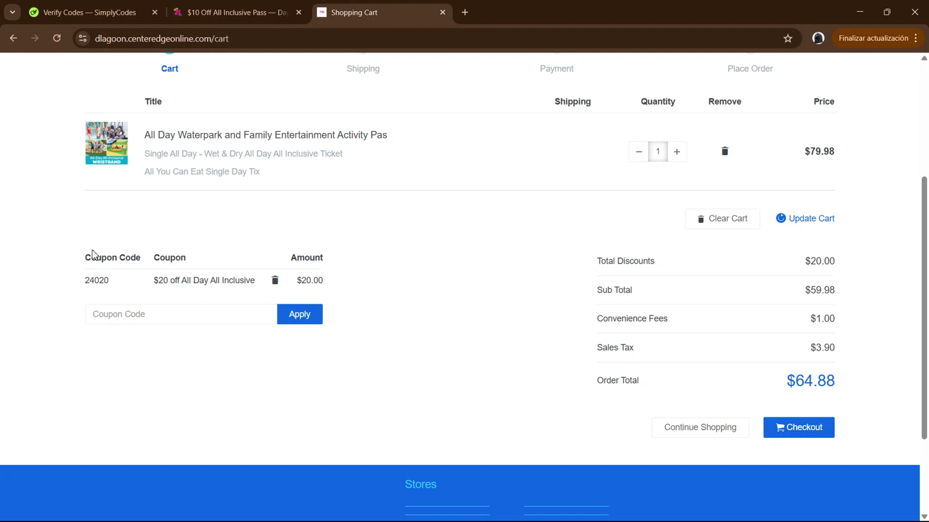Go to the Place Order step

[x=750, y=69]
